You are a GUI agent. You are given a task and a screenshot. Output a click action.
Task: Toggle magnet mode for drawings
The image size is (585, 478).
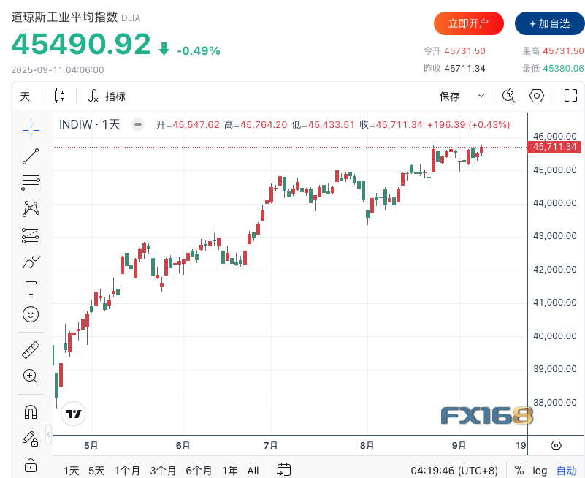[31, 412]
